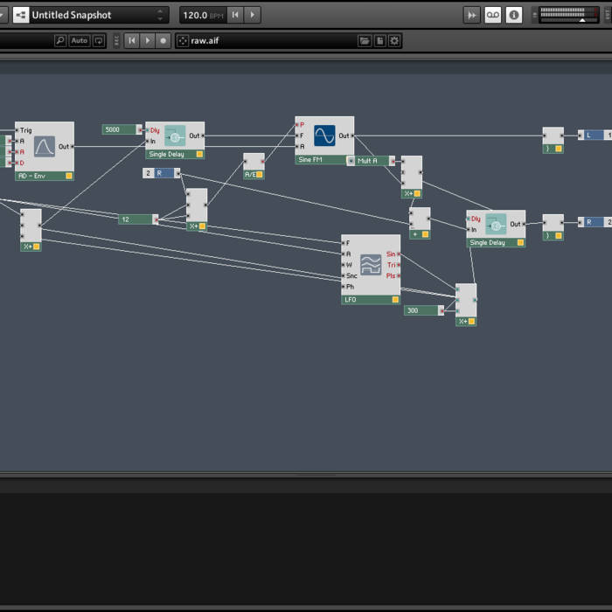612x612 pixels.
Task: Select the top Single Delay module icon
Action: coord(175,136)
